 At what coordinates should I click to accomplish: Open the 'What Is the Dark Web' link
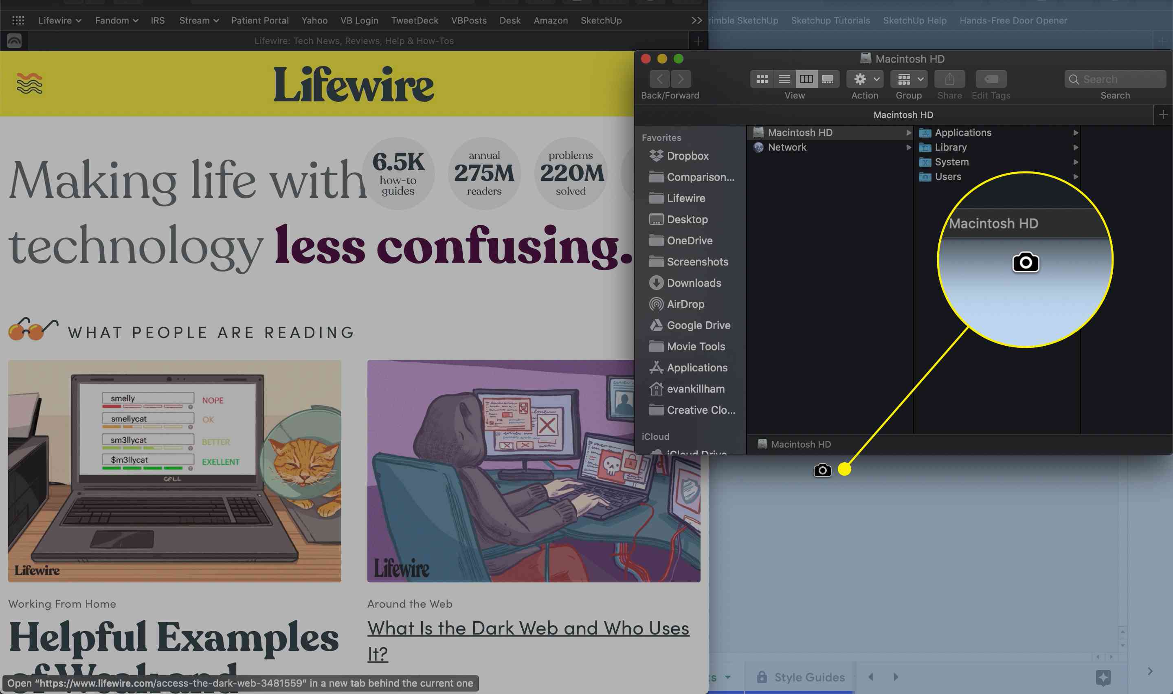click(x=528, y=641)
